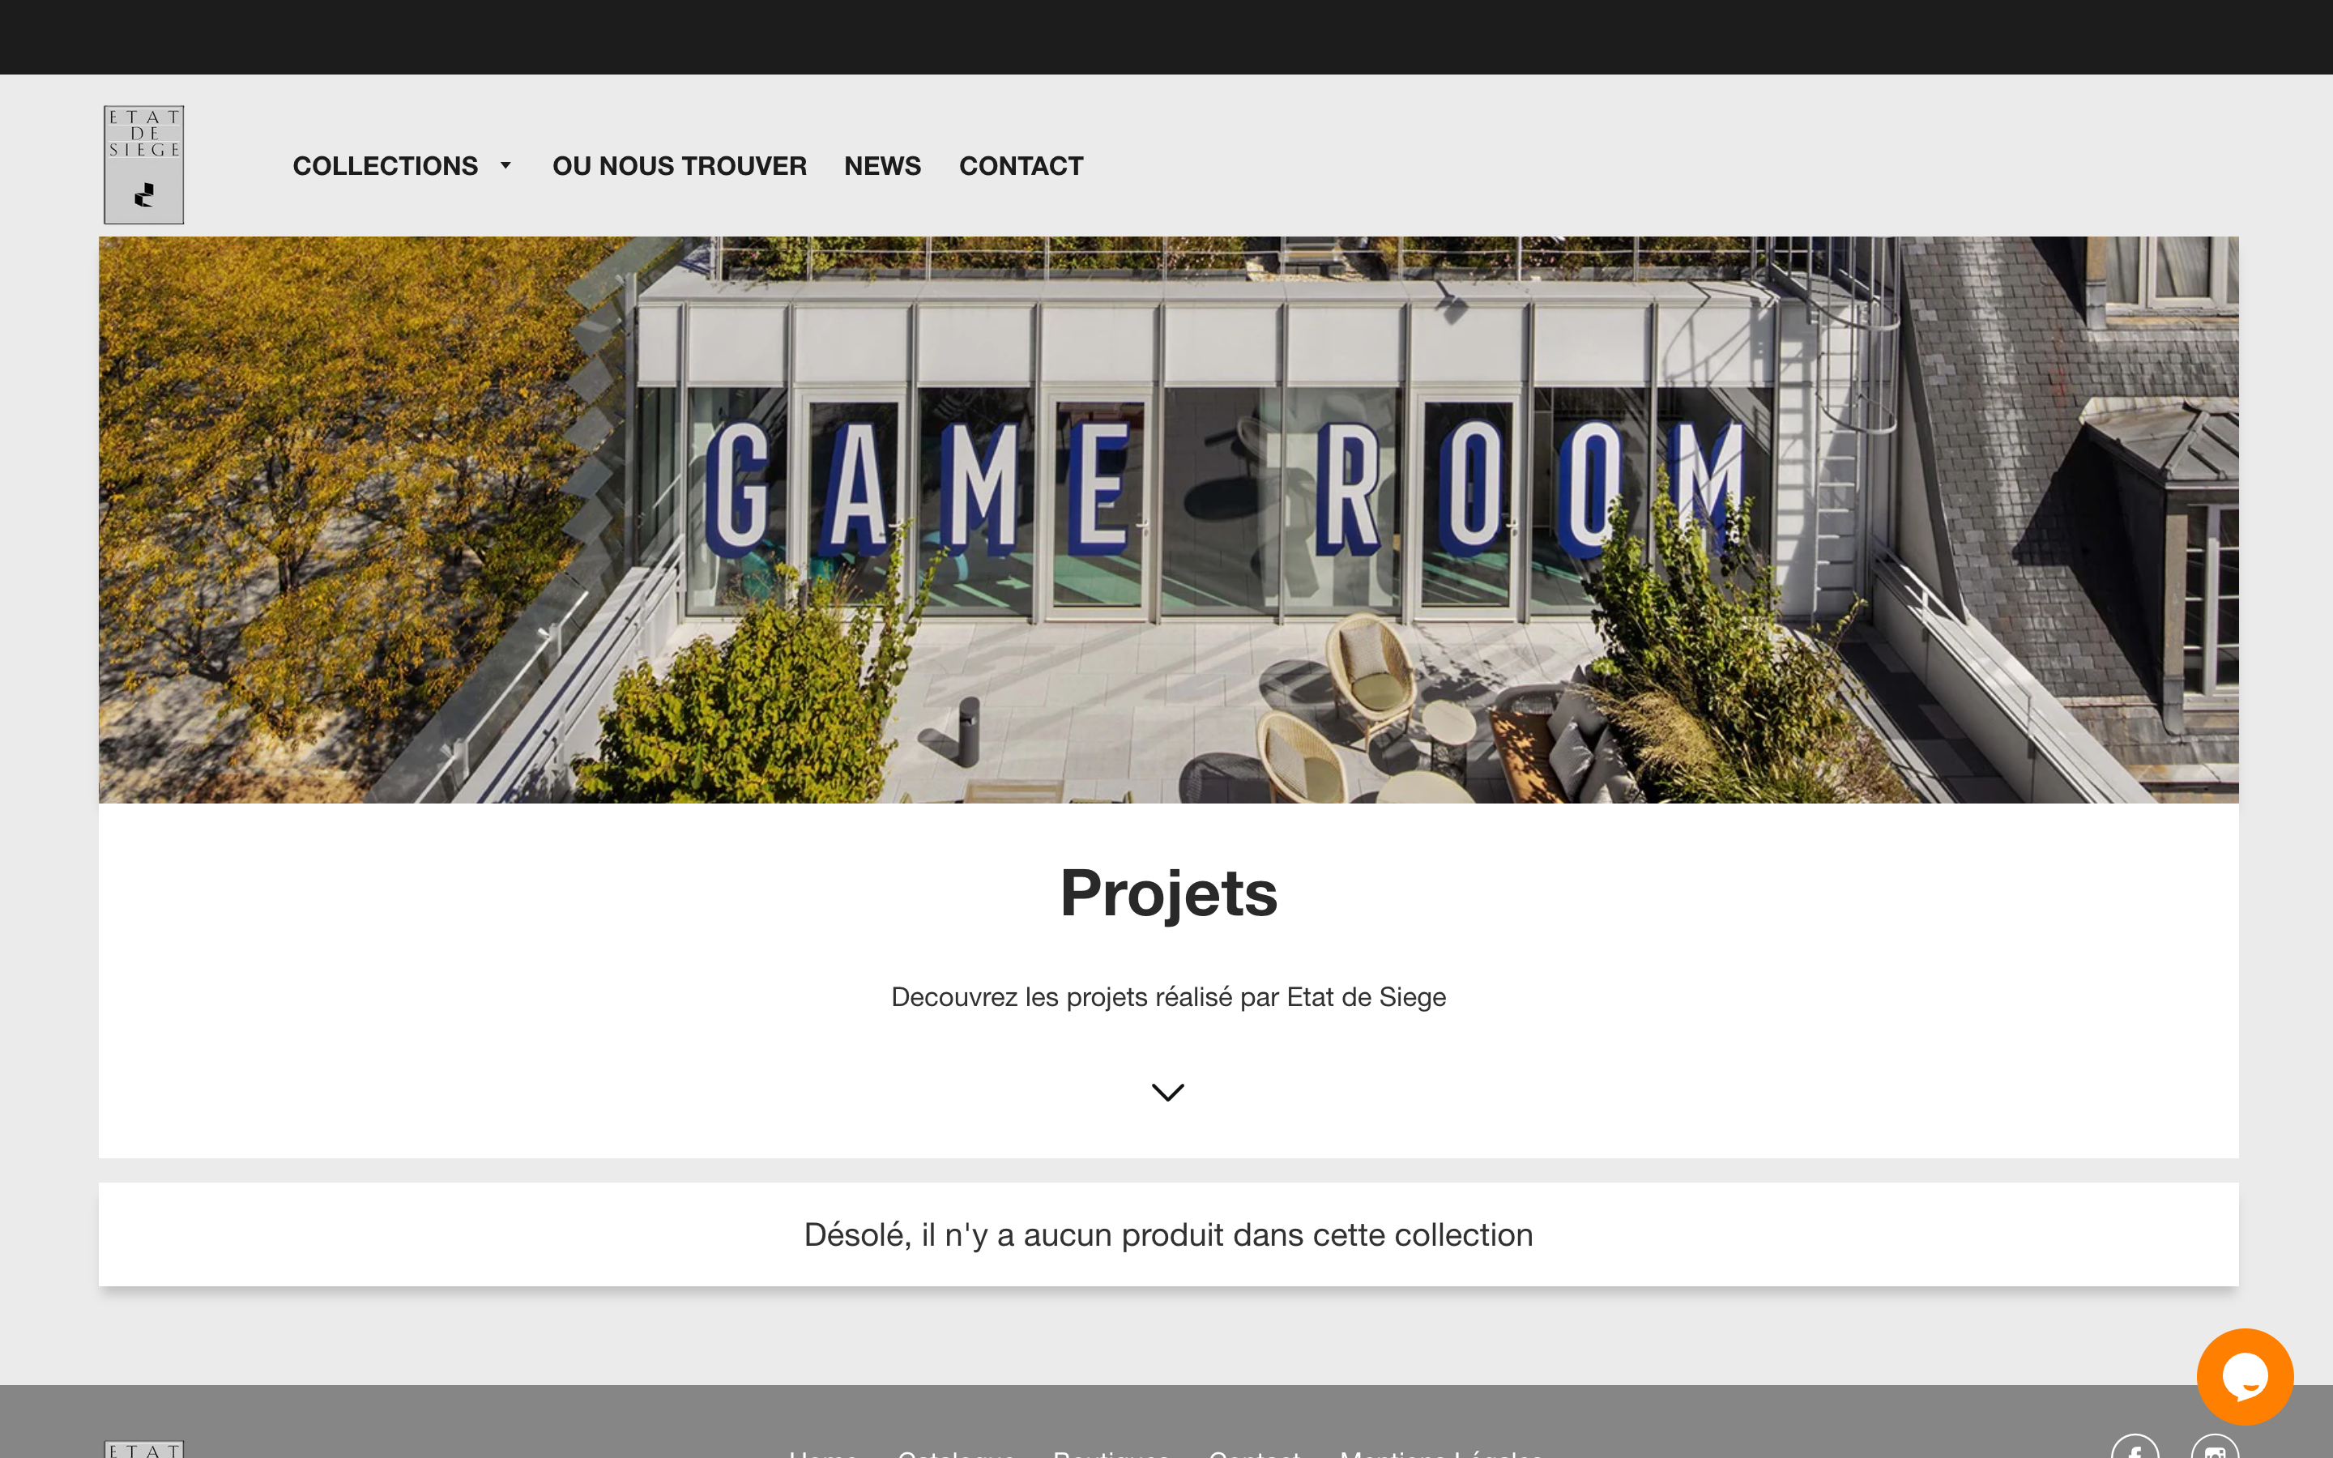Viewport: 2333px width, 1458px height.
Task: Expand the COLLECTIONS dropdown caret
Action: tap(505, 166)
